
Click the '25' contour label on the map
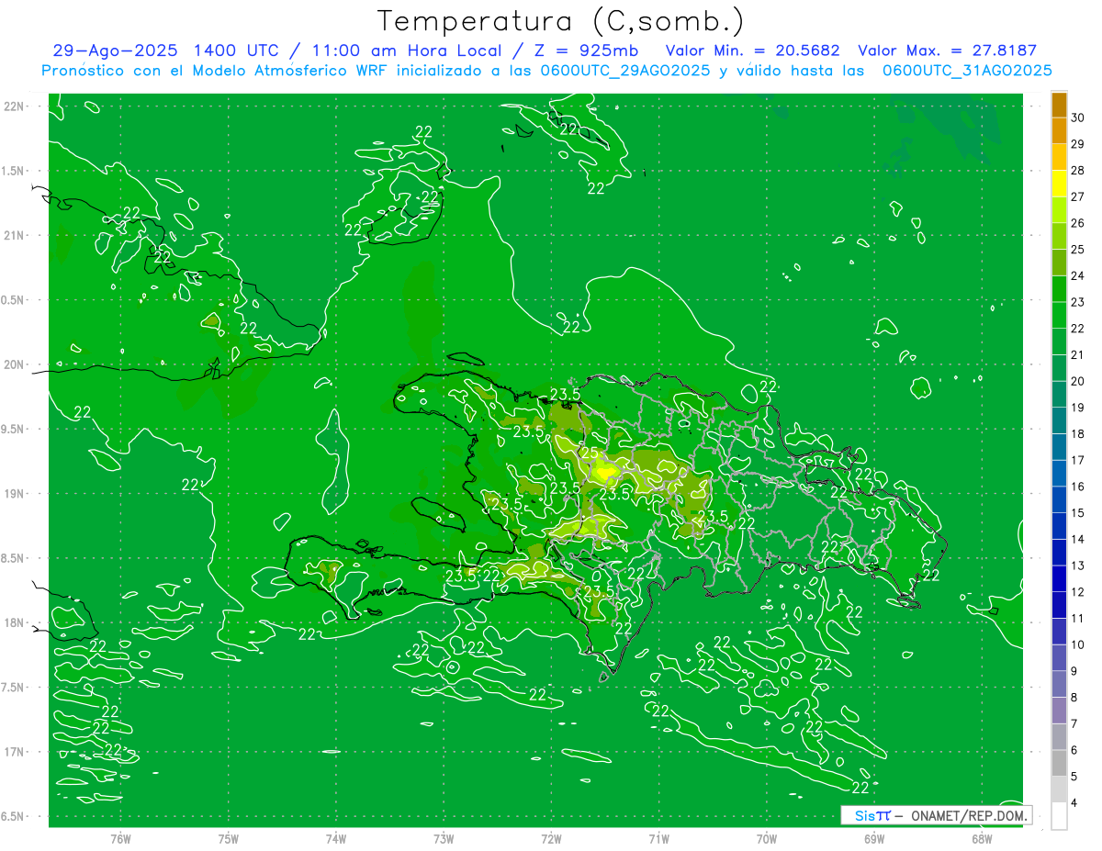590,453
